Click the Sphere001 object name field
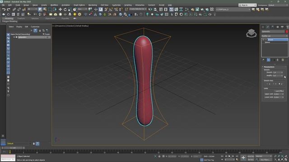The image size is (289, 162). click(273, 31)
